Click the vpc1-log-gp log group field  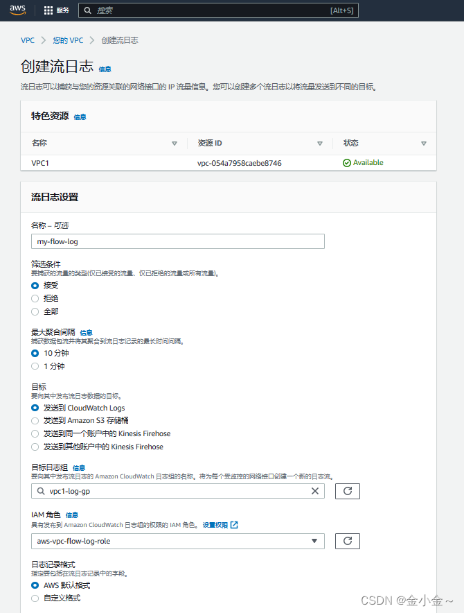(178, 491)
